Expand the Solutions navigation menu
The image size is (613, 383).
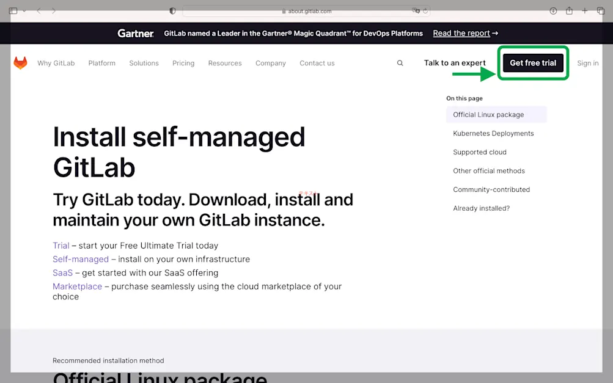coord(144,63)
